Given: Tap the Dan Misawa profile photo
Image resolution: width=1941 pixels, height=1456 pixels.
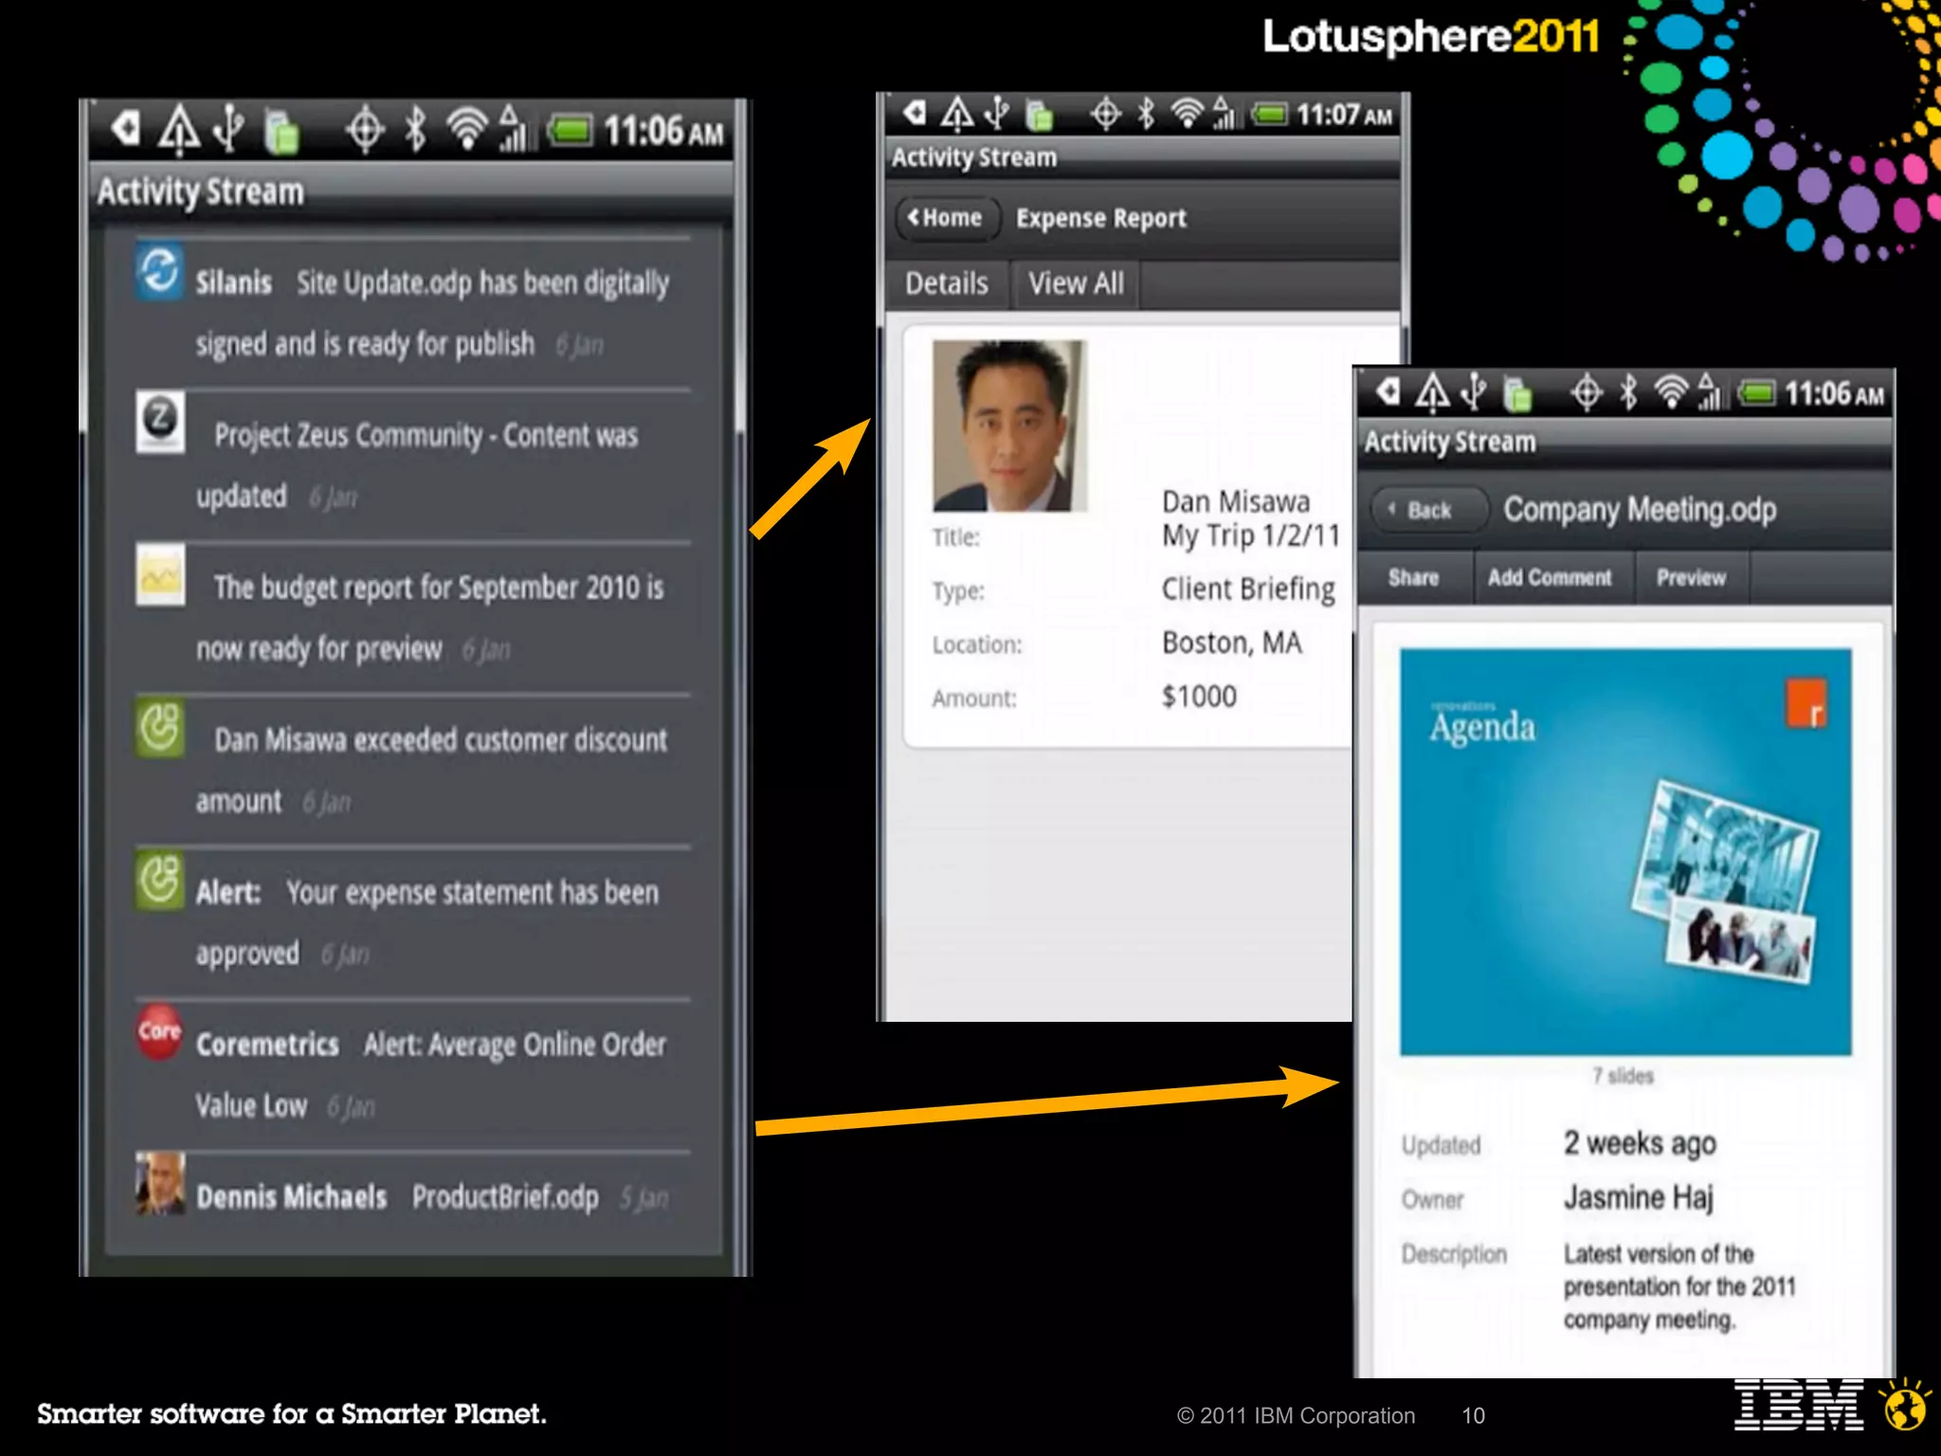Looking at the screenshot, I should tap(1008, 426).
